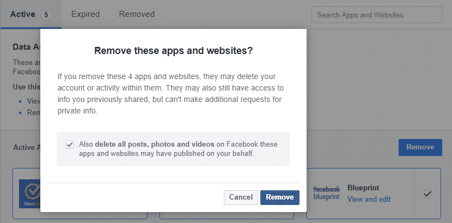Click the Remove button beside Active Apps

[x=420, y=147]
